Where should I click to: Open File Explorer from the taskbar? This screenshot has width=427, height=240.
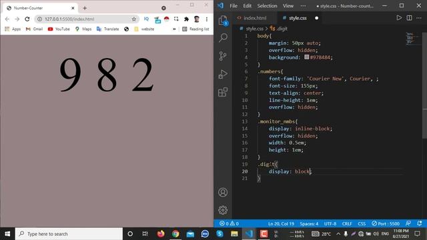[x=234, y=234]
